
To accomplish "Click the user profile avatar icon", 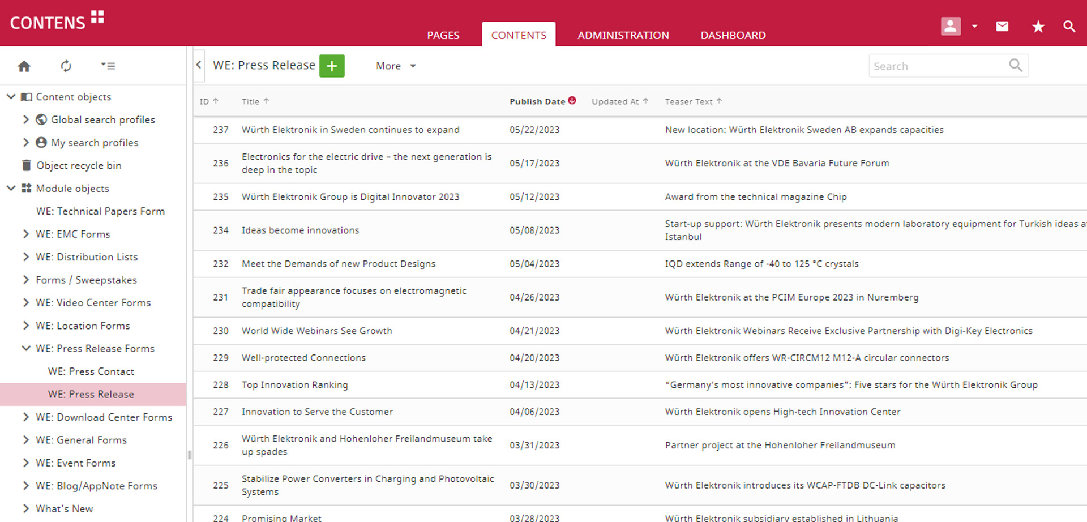I will click(951, 27).
